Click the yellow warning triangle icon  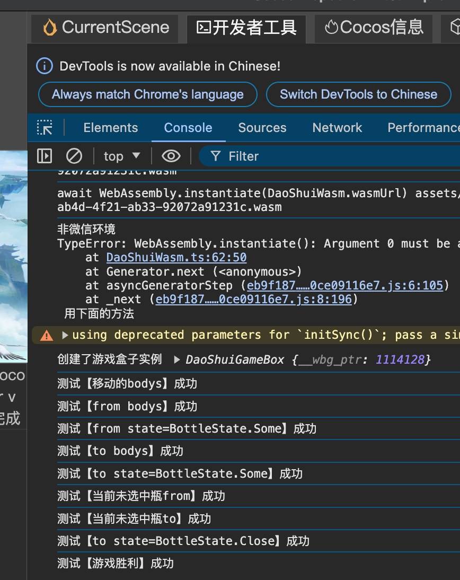[x=47, y=335]
